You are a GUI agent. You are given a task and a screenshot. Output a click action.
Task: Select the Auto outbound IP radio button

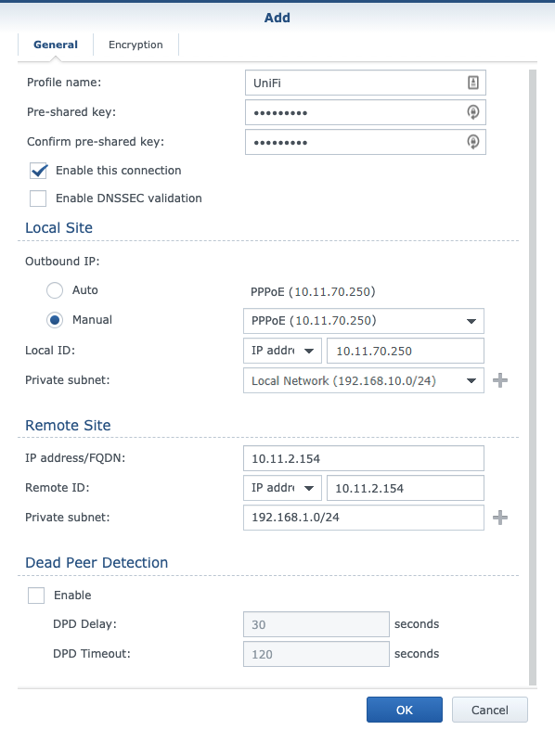pos(55,290)
